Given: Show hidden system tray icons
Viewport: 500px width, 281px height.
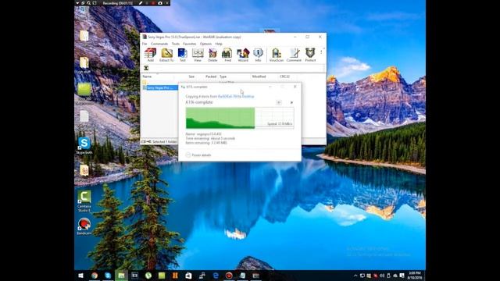Looking at the screenshot, I should click(355, 276).
